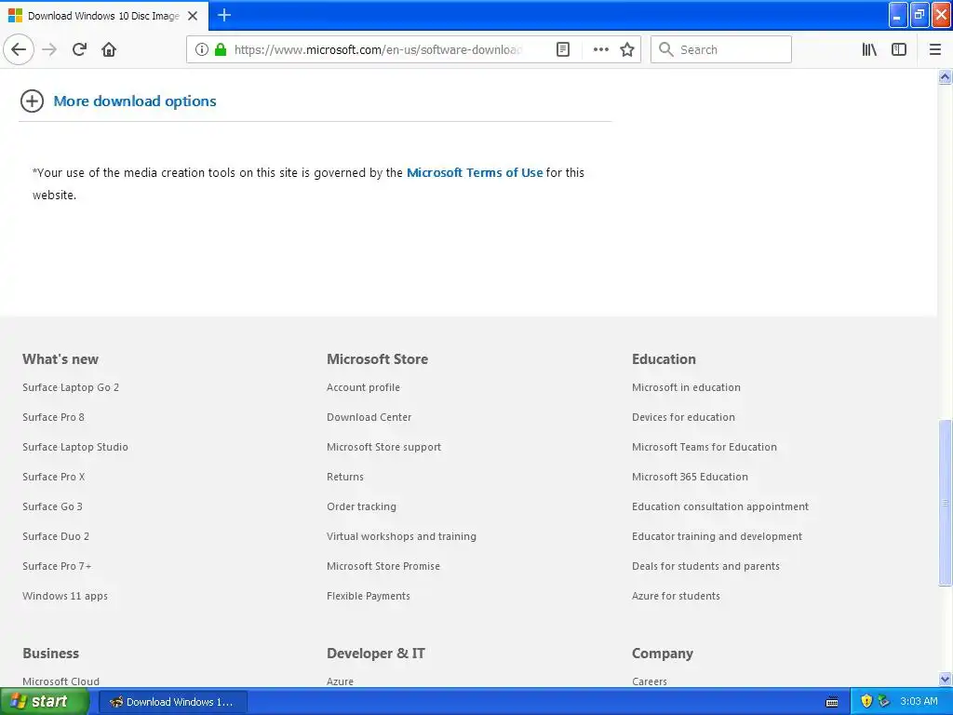
Task: Open Windows 11 apps link
Action: (x=65, y=596)
